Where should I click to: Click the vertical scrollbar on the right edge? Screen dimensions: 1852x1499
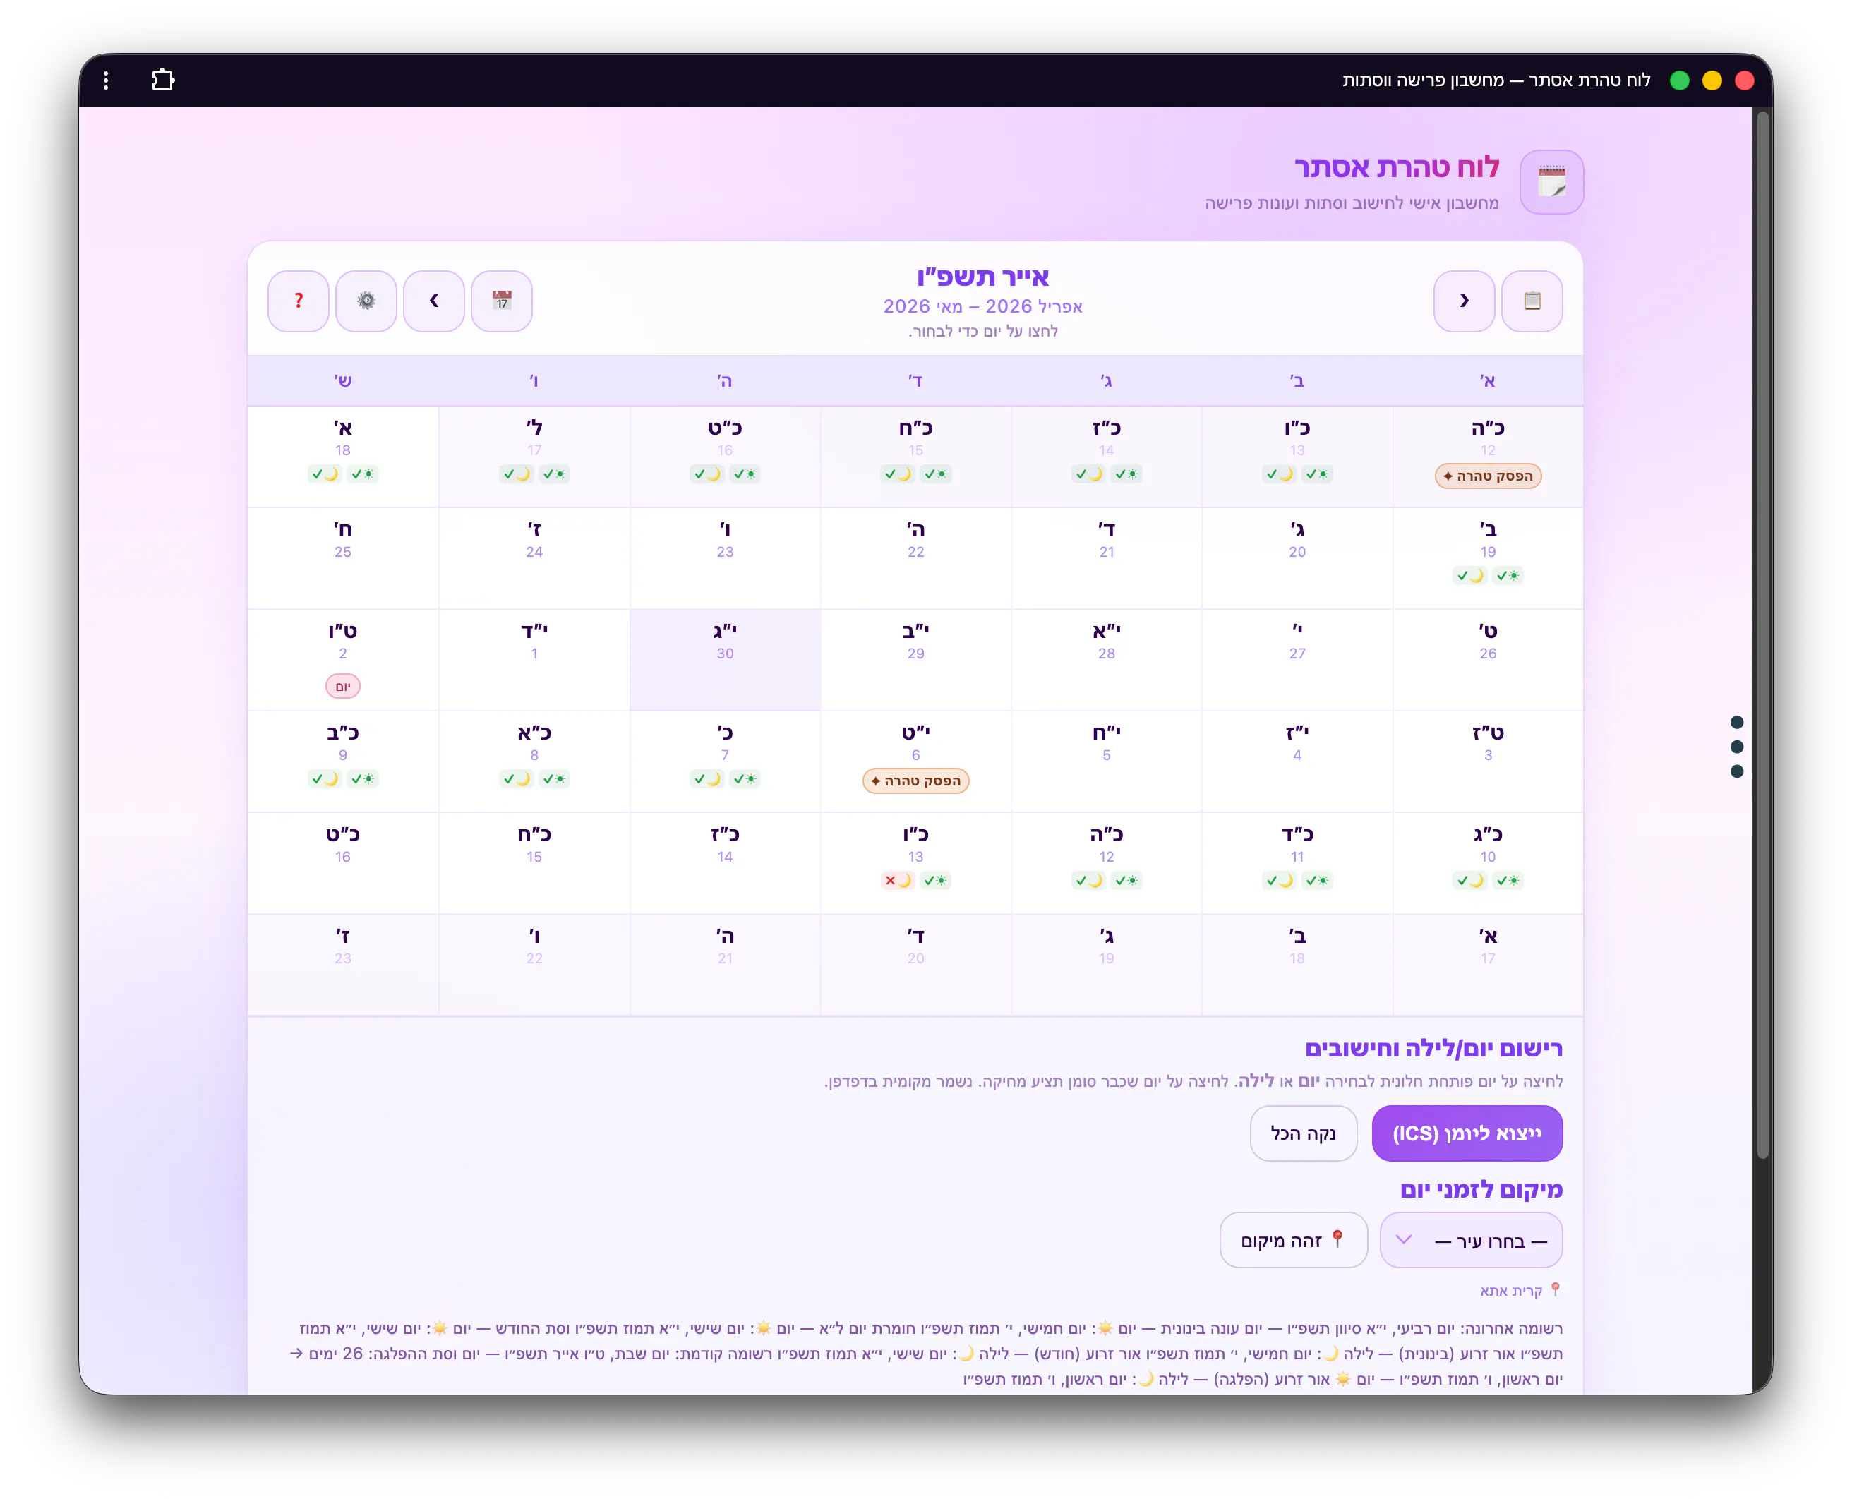click(1762, 634)
